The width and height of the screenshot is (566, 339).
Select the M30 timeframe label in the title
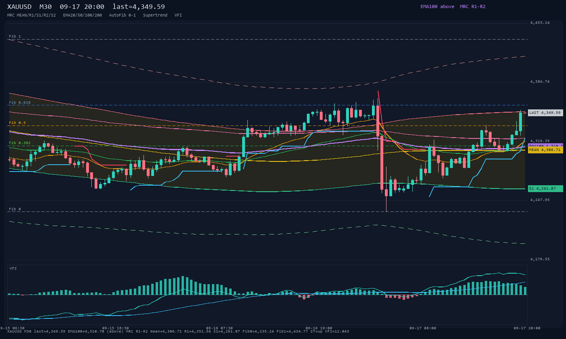click(46, 6)
